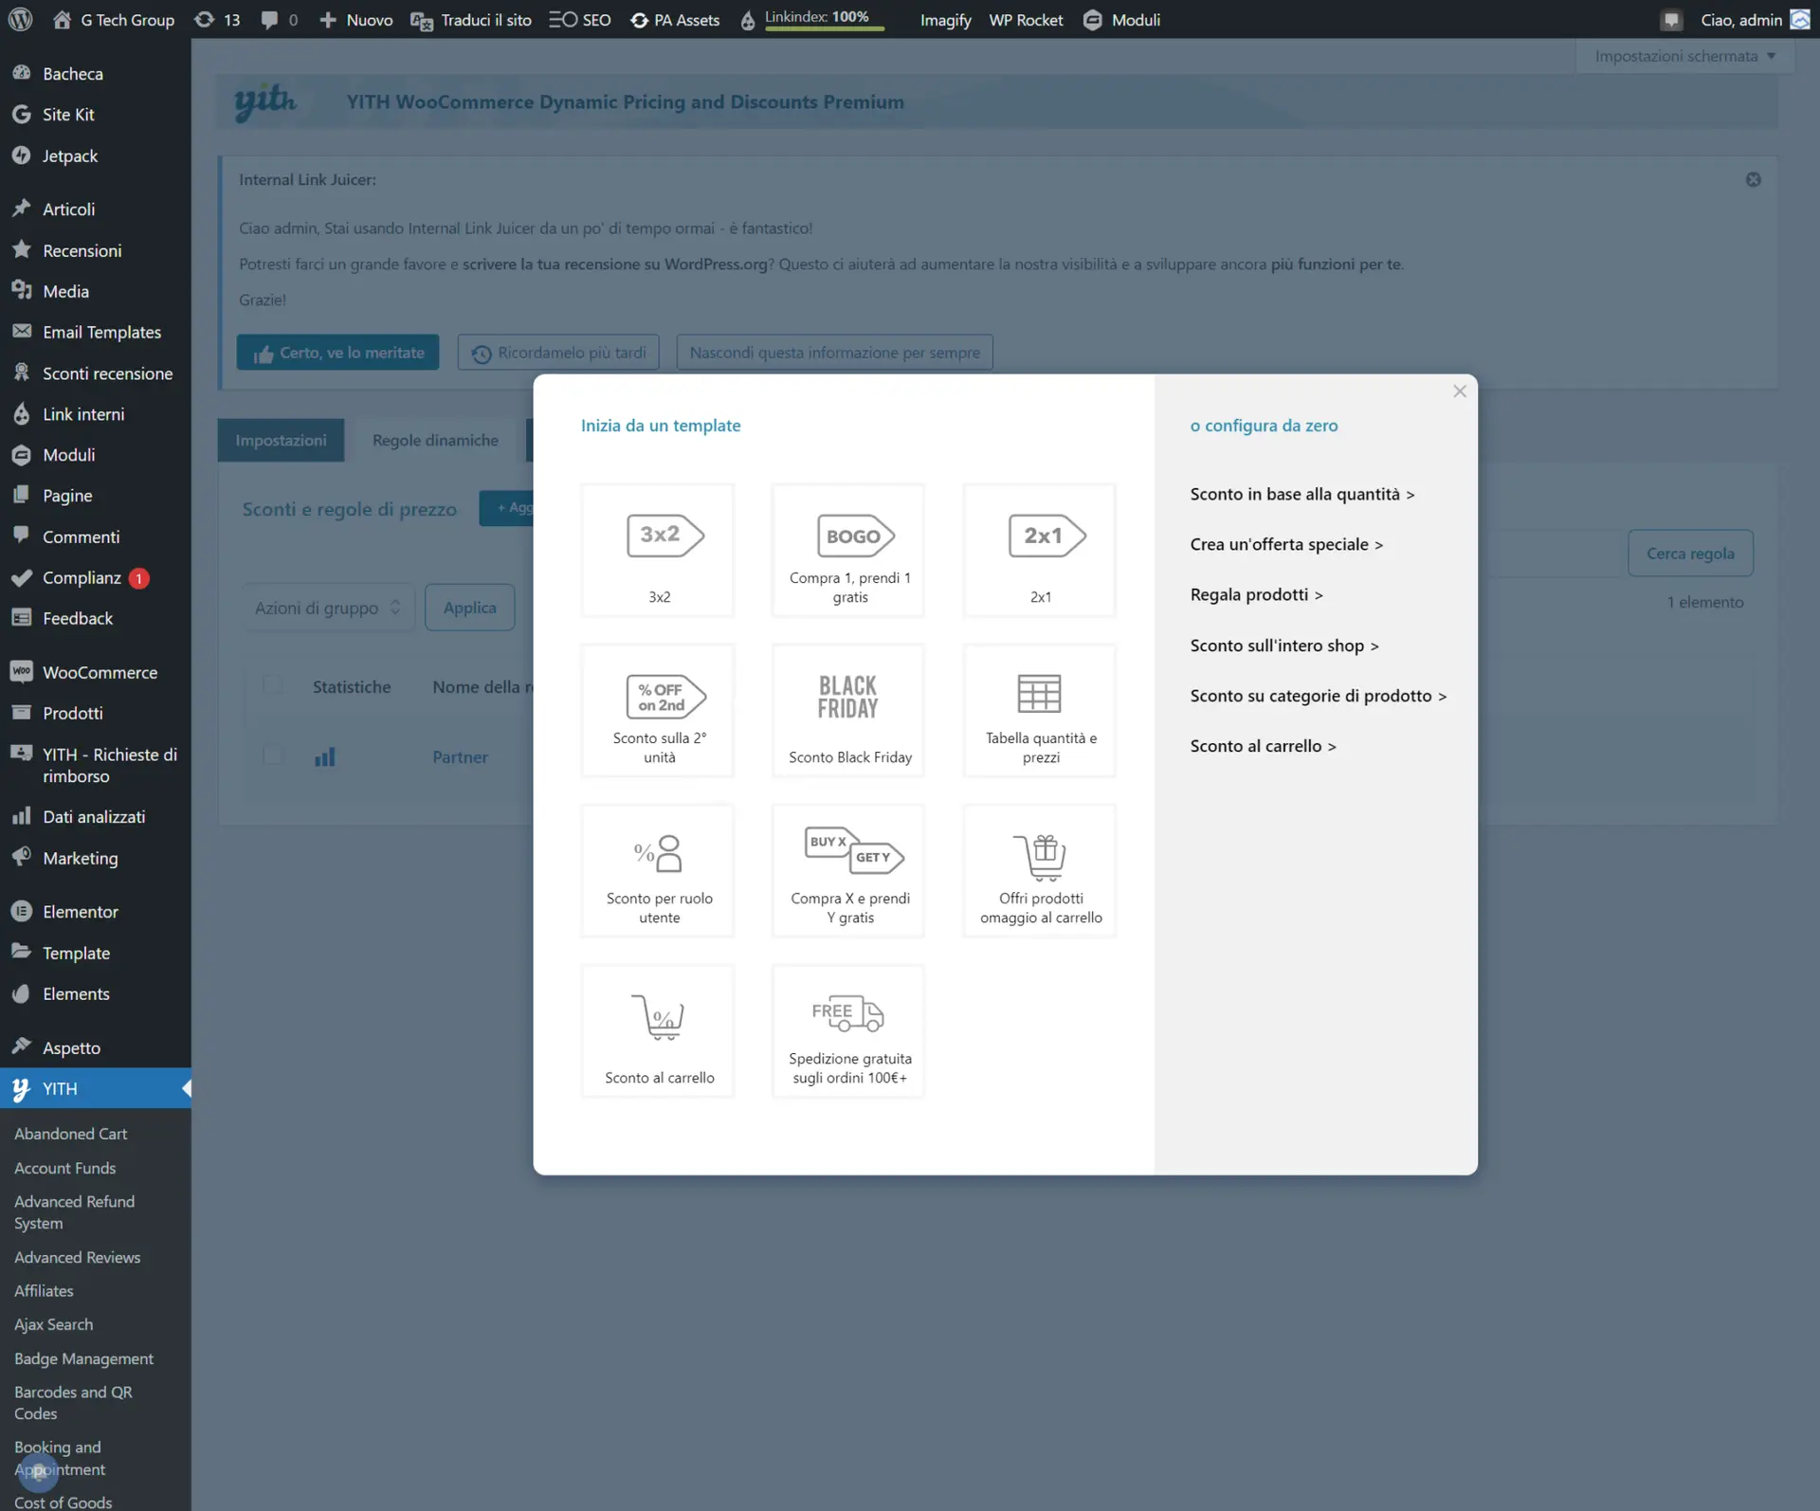This screenshot has width=1820, height=1511.
Task: Tick the checkbox next to the Partner rule
Action: tap(274, 755)
